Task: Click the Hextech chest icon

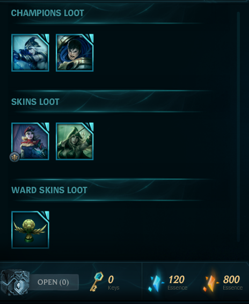Action: pos(15,282)
